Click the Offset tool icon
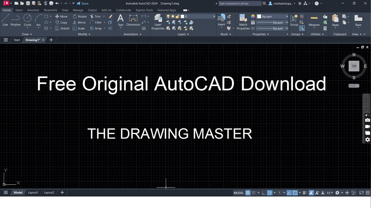Viewport: 371px width, 208px height. point(110,28)
